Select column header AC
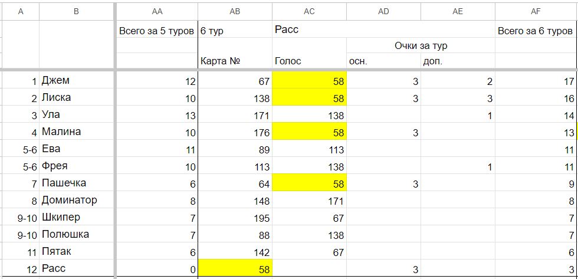Screen dimensions: 578x279 pyautogui.click(x=309, y=11)
